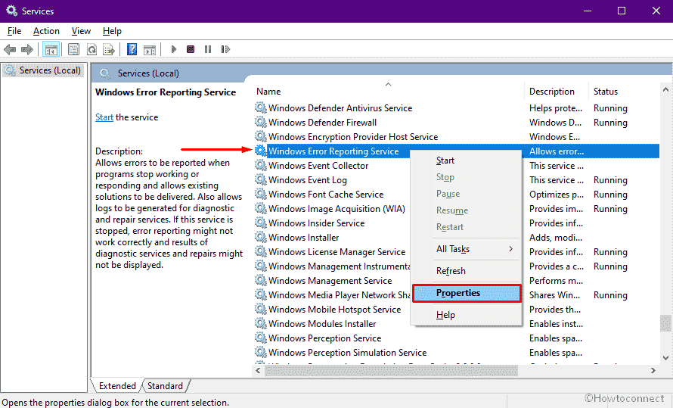Click the vertical scrollbar down arrow
Screen dimensions: 673x408
[665, 358]
